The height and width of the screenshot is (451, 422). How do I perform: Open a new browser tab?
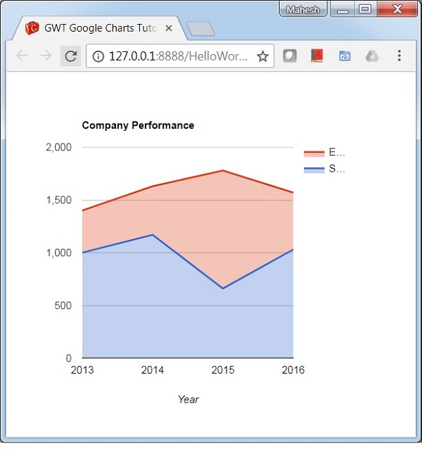pyautogui.click(x=201, y=29)
